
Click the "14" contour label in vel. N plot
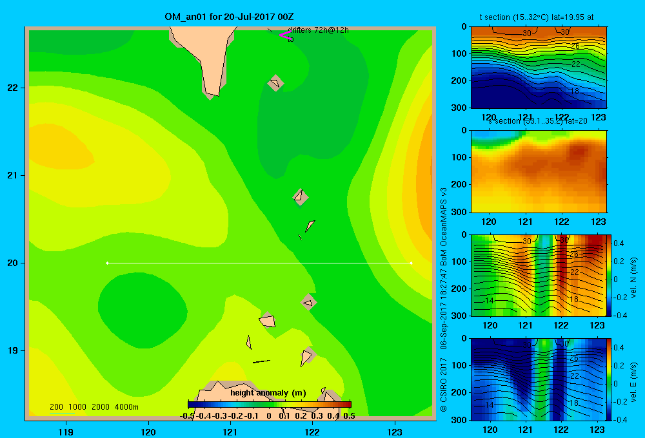[x=489, y=301]
